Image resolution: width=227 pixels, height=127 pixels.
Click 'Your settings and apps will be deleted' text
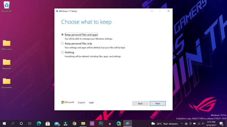pyautogui.click(x=95, y=48)
